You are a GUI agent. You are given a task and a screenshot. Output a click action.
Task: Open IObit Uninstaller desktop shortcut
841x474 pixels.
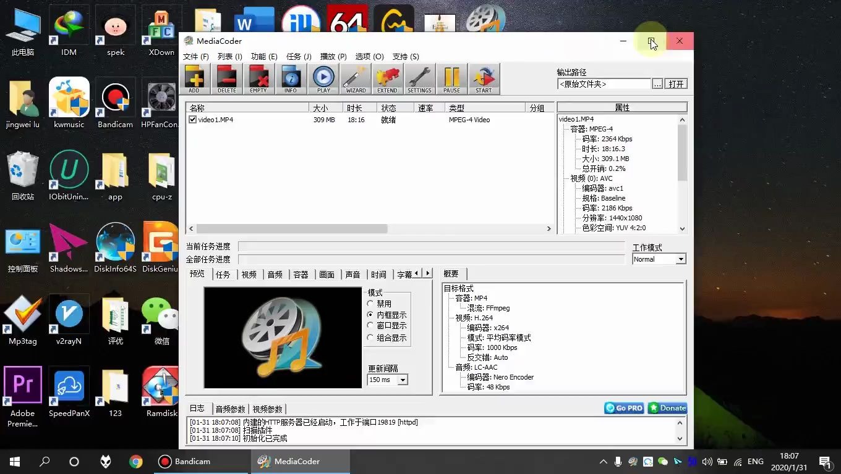[69, 176]
